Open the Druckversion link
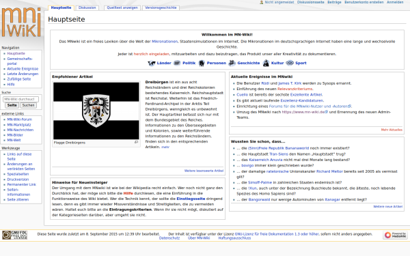Screen dimensions: 410x256 (18, 180)
